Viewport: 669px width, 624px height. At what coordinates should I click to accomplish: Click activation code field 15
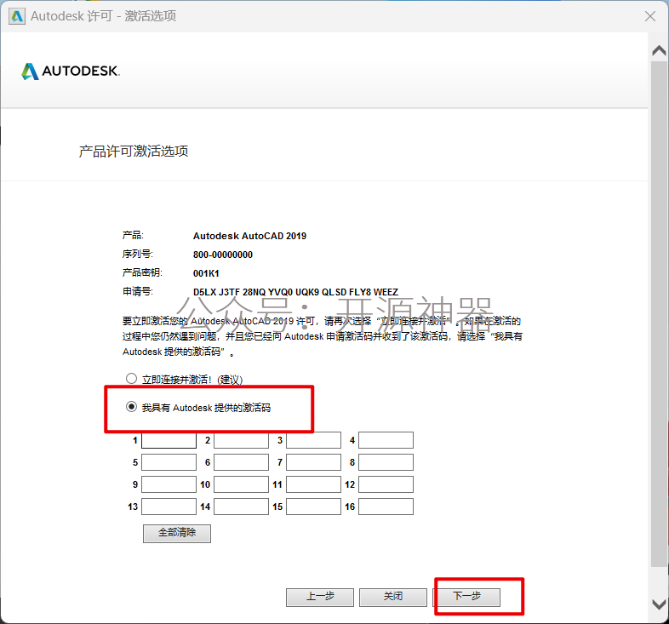pyautogui.click(x=313, y=507)
